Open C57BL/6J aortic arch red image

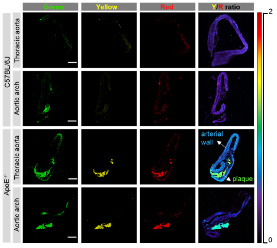(168, 99)
